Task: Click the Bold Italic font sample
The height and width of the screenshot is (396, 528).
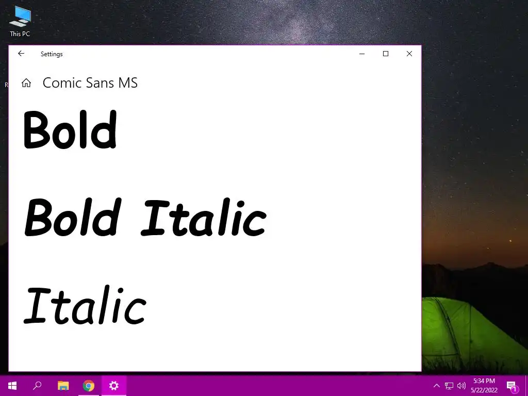Action: pos(145,217)
